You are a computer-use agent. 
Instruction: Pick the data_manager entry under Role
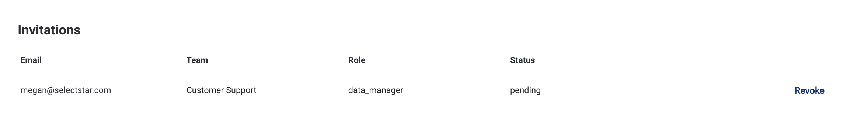[x=376, y=90]
